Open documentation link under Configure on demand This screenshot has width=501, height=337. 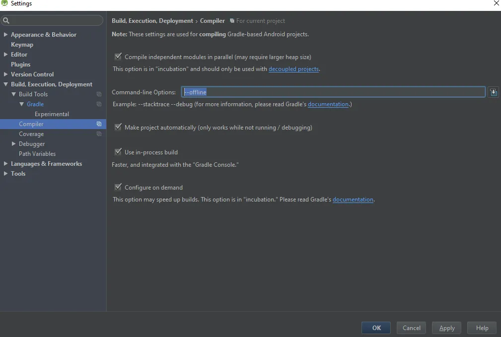point(353,200)
